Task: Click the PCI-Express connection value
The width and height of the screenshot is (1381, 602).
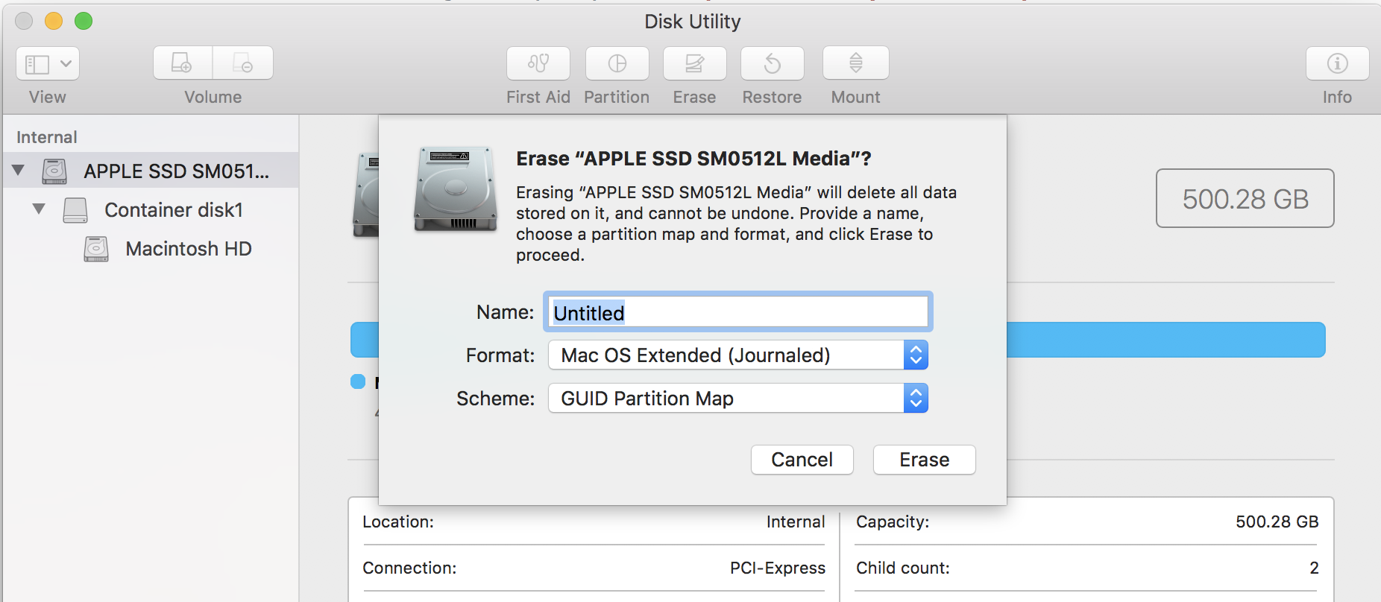Action: coord(778,568)
